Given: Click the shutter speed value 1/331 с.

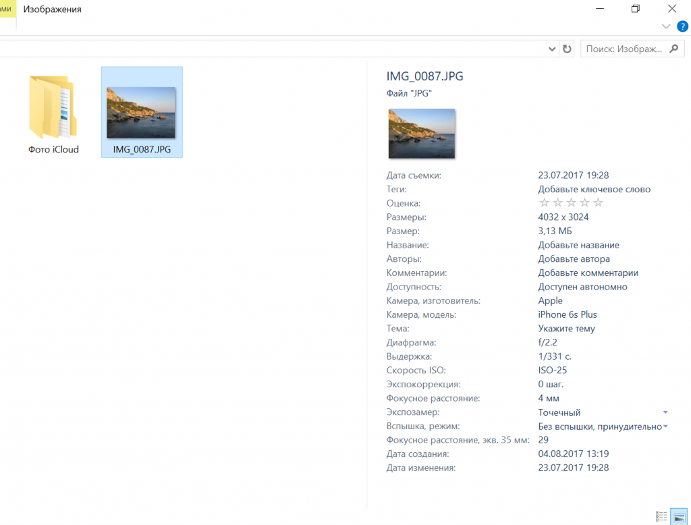Looking at the screenshot, I should [555, 356].
